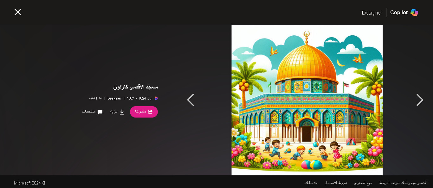The image size is (433, 188).
Task: Click the small Designer icon beside jpg info
Action: (156, 98)
